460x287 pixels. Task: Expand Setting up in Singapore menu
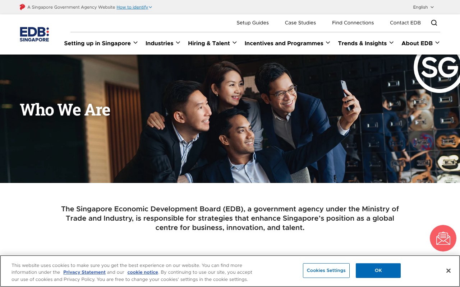pos(101,43)
